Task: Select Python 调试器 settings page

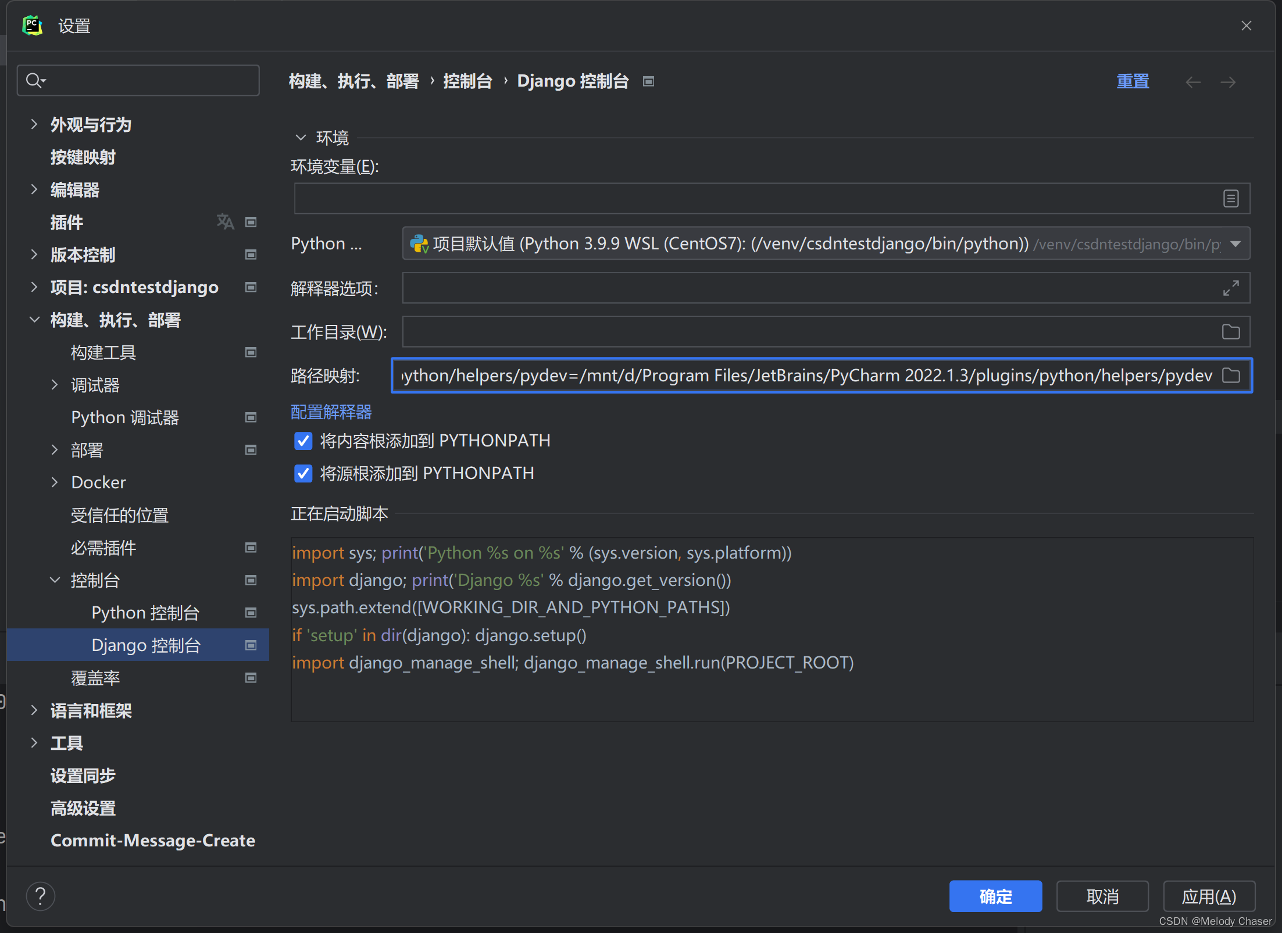Action: [125, 417]
